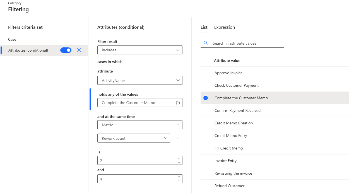Click the Attributes (conditional) filter item
The width and height of the screenshot is (349, 193).
pos(28,50)
